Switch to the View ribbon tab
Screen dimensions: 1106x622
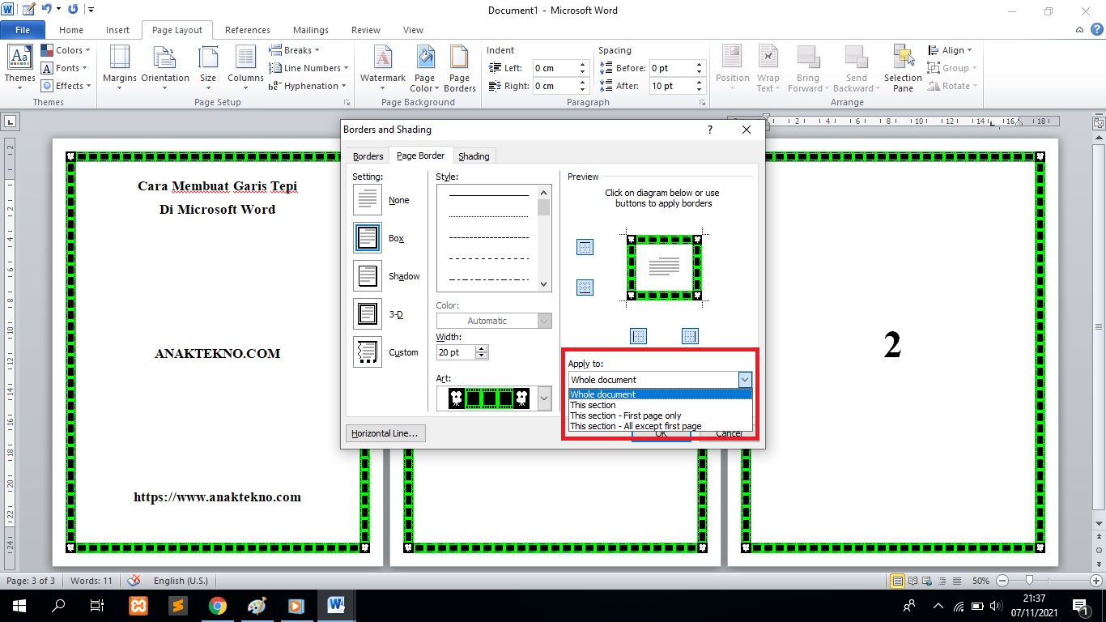click(x=413, y=30)
